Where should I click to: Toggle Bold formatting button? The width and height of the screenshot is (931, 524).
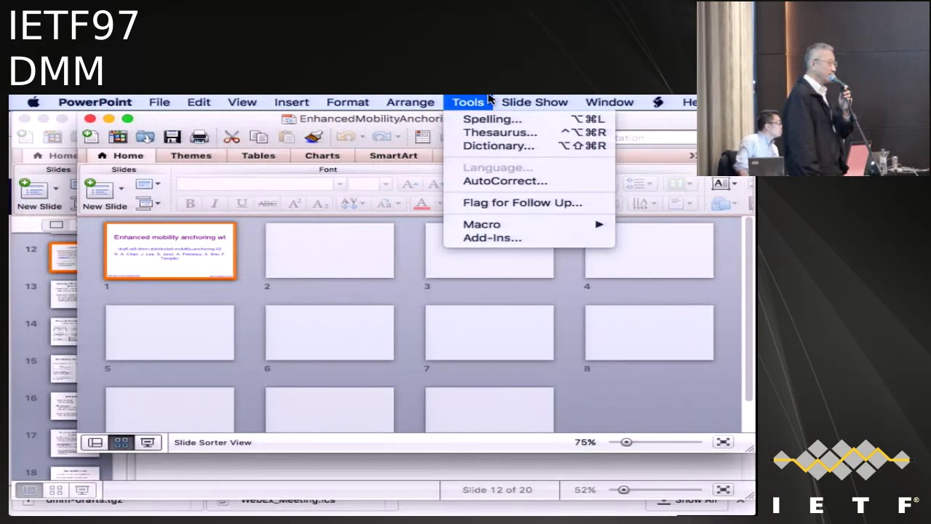pyautogui.click(x=190, y=204)
